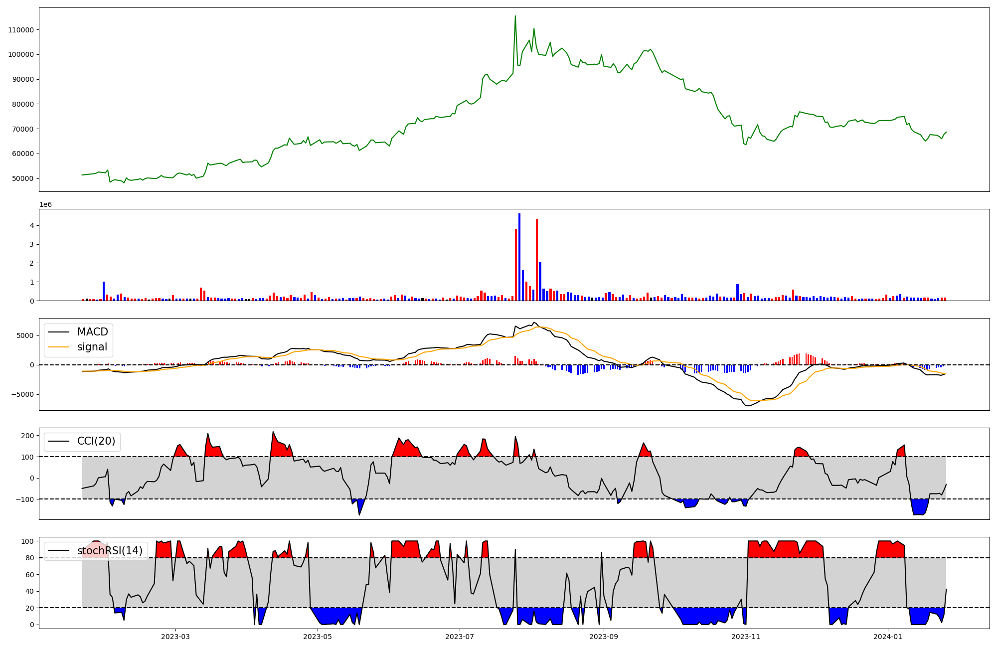997x648 pixels.
Task: Select the 2023-07 date label
Action: [x=460, y=637]
